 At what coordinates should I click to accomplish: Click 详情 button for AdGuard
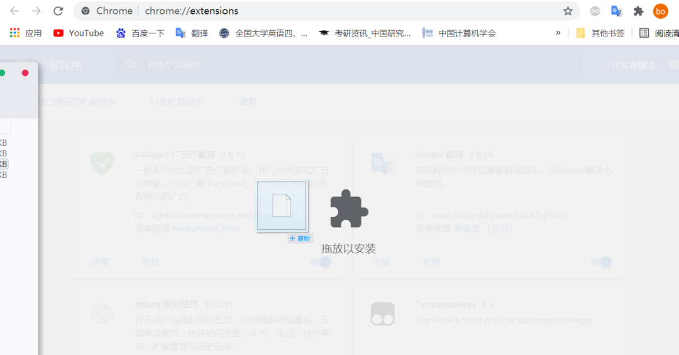tap(100, 262)
